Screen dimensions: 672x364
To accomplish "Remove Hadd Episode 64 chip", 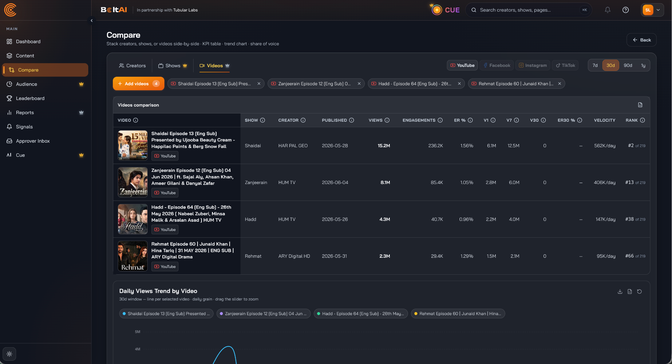I will click(x=459, y=84).
